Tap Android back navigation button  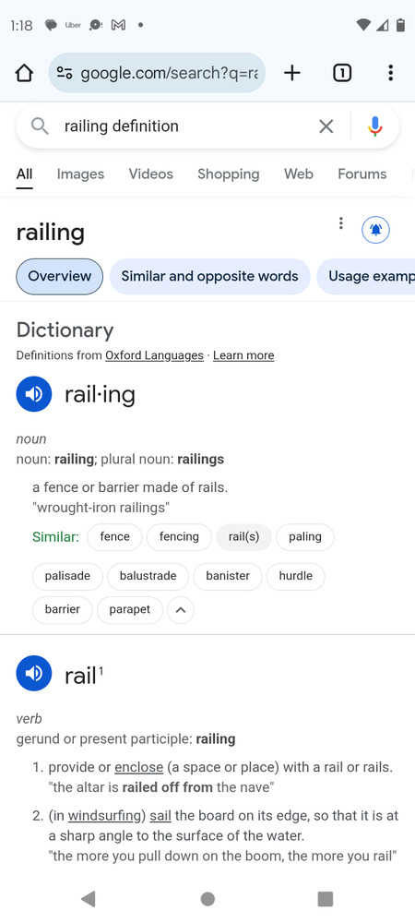click(89, 899)
